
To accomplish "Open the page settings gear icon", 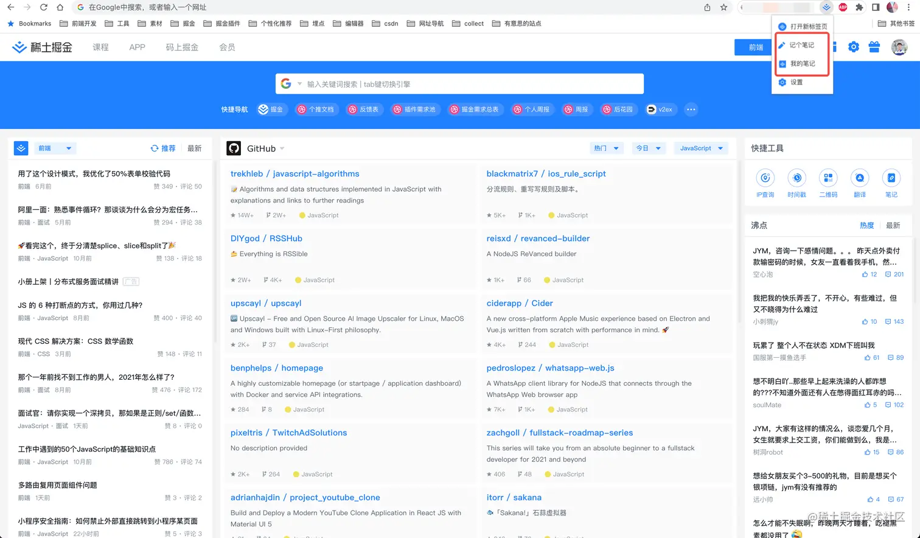I will pos(854,47).
